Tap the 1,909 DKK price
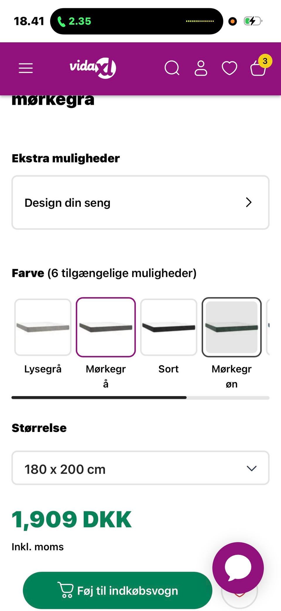Image resolution: width=281 pixels, height=611 pixels. click(x=72, y=519)
